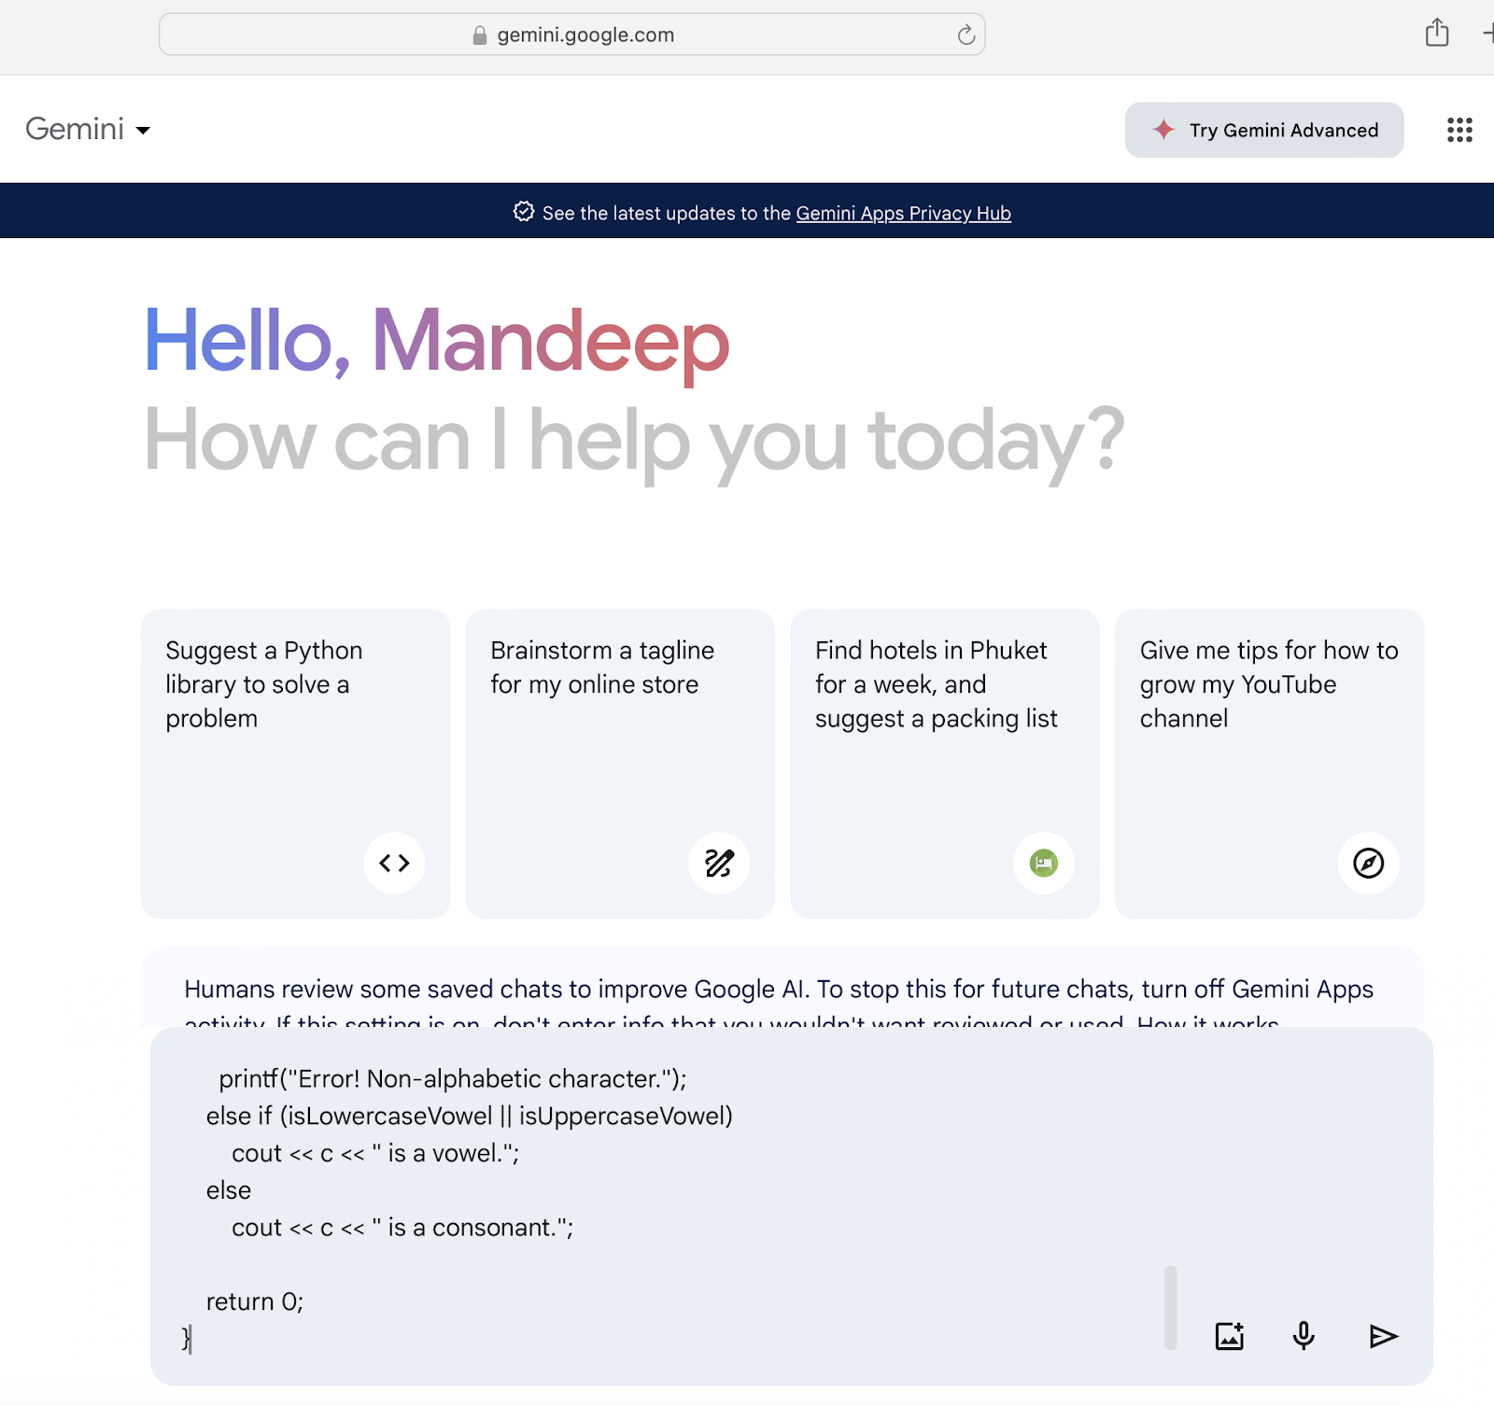The height and width of the screenshot is (1406, 1494).
Task: Open the browser share icon
Action: click(x=1437, y=33)
